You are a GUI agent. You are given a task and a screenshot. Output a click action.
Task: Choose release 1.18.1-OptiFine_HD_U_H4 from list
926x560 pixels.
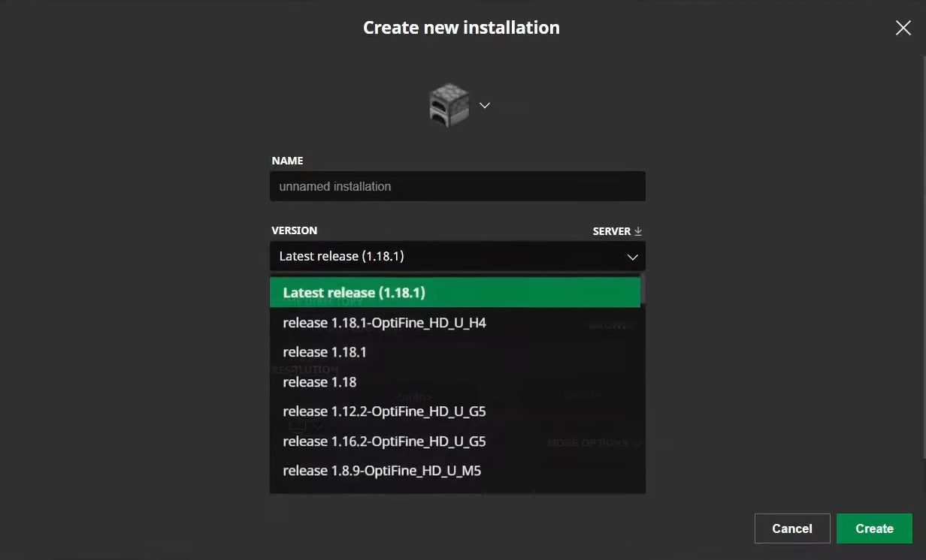tap(384, 323)
